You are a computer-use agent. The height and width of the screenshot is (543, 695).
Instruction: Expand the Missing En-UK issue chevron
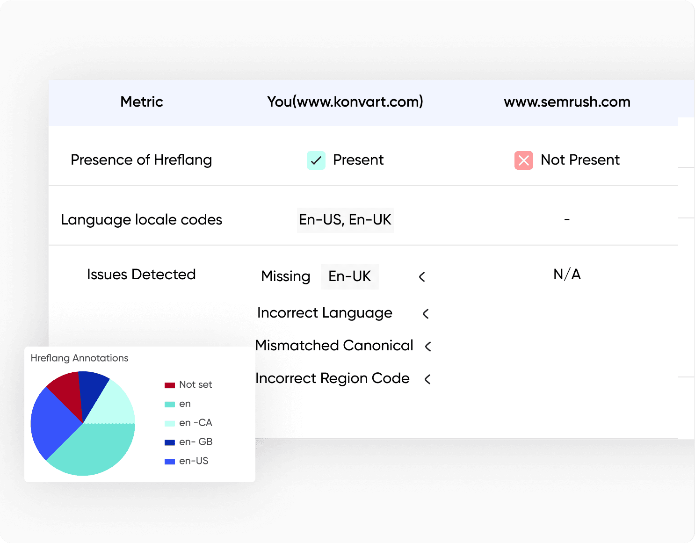pos(421,277)
